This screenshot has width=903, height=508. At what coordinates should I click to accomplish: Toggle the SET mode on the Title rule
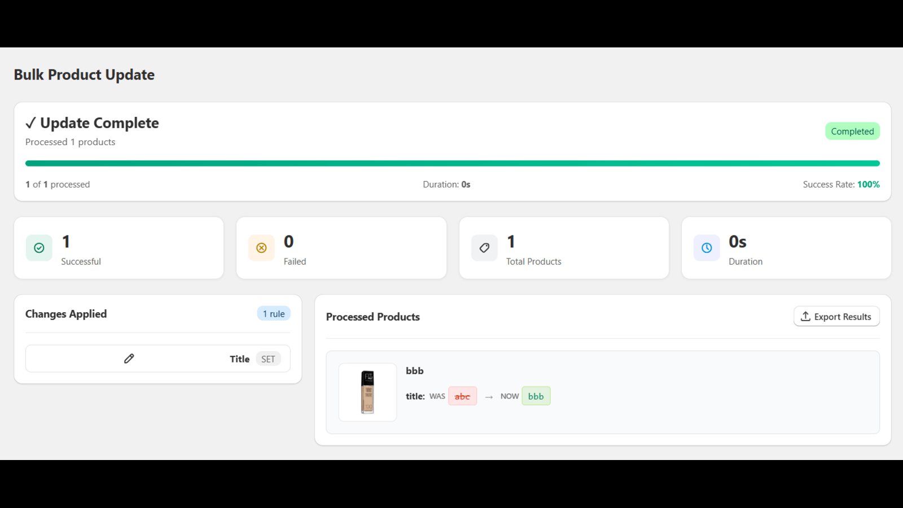(268, 358)
